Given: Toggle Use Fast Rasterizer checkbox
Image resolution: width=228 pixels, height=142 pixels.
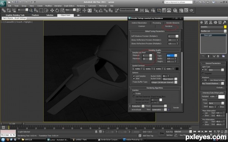Looking at the screenshot, I should [134, 96].
